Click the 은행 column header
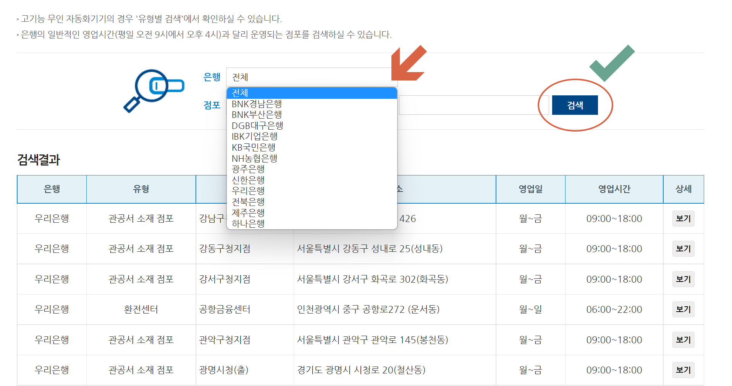Viewport: 732px width, 386px height. pos(52,189)
